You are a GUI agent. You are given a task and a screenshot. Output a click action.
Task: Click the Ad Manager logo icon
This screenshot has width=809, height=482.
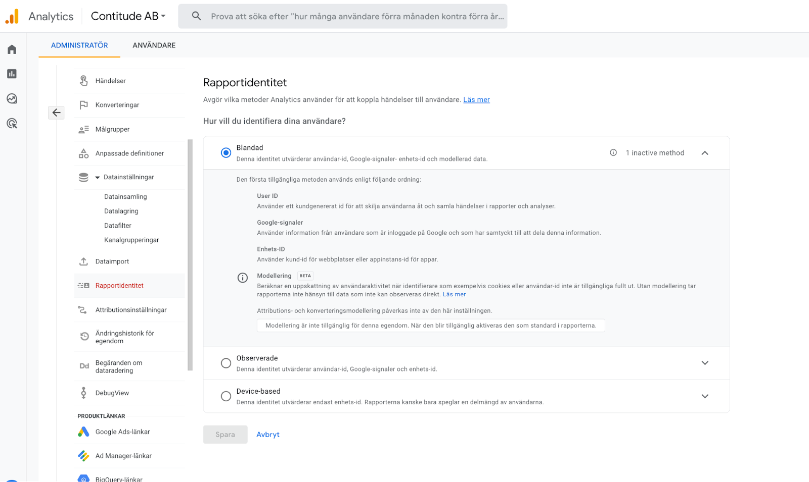[x=83, y=456]
